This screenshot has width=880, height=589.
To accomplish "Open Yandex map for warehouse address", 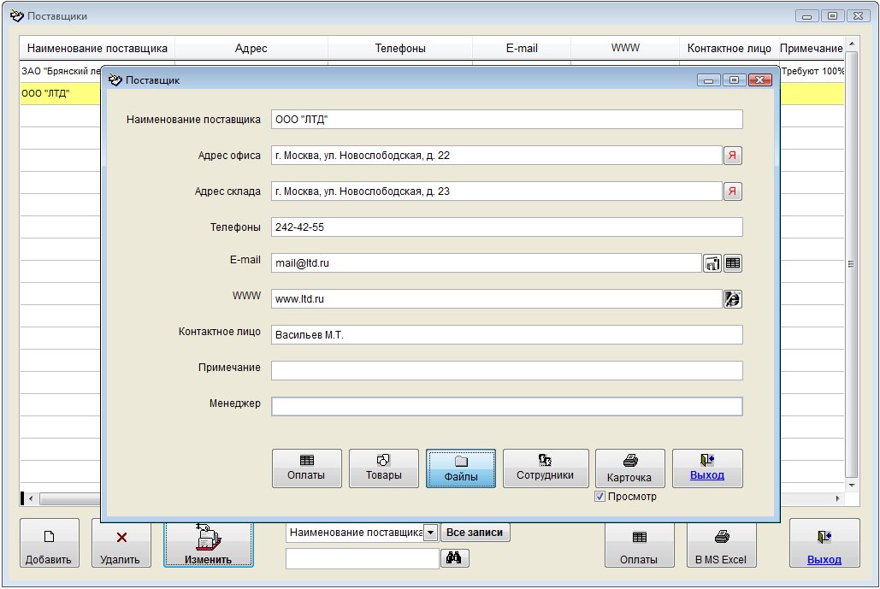I will pos(733,191).
